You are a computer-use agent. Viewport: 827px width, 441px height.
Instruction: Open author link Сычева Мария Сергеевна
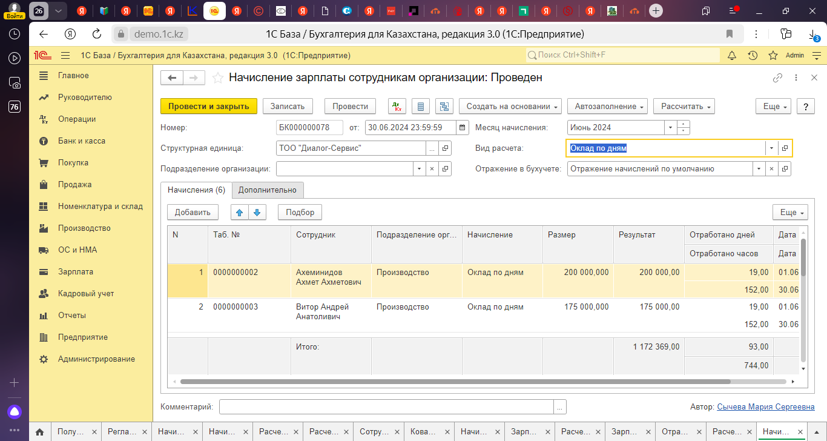point(765,407)
